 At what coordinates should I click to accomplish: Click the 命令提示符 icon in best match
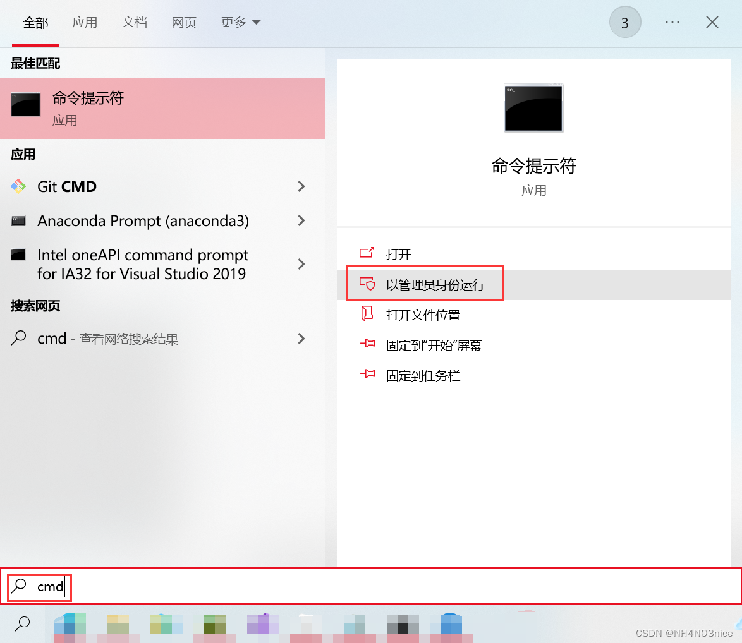pyautogui.click(x=25, y=104)
